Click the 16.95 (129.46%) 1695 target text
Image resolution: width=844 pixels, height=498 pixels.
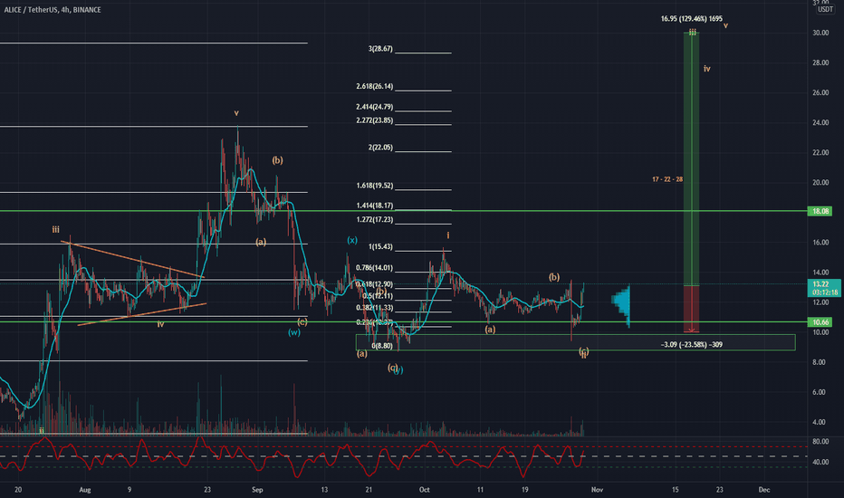[x=692, y=19]
